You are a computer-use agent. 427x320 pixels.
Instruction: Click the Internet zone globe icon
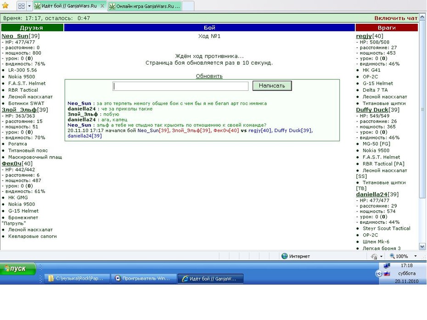click(x=285, y=256)
